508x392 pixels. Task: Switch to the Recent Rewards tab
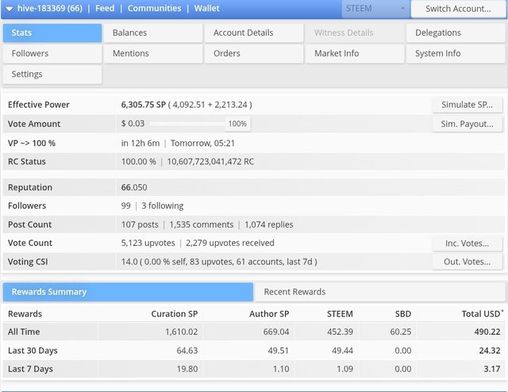coord(379,292)
